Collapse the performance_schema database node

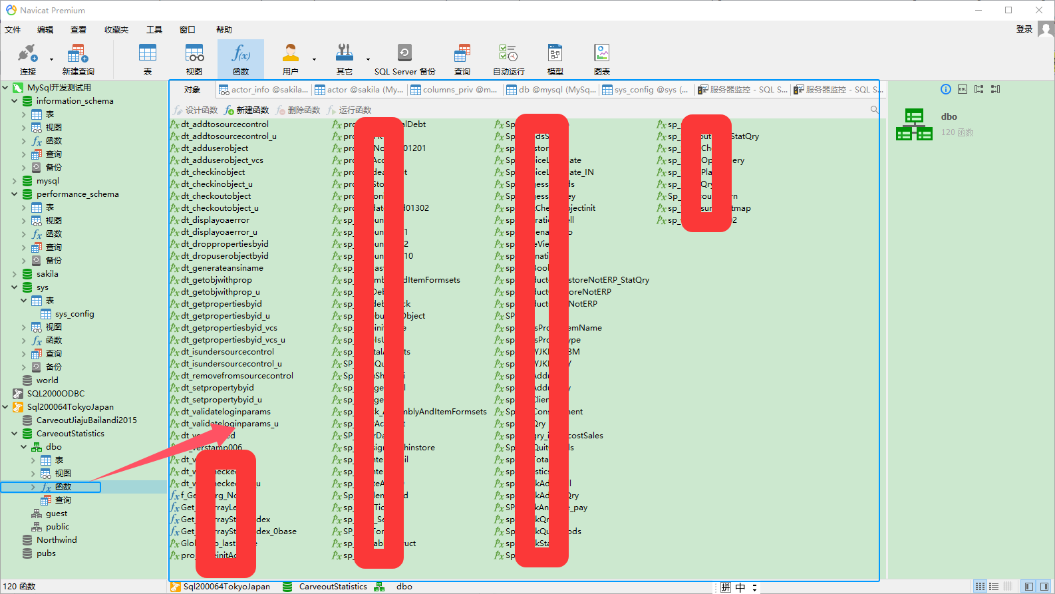click(x=15, y=194)
